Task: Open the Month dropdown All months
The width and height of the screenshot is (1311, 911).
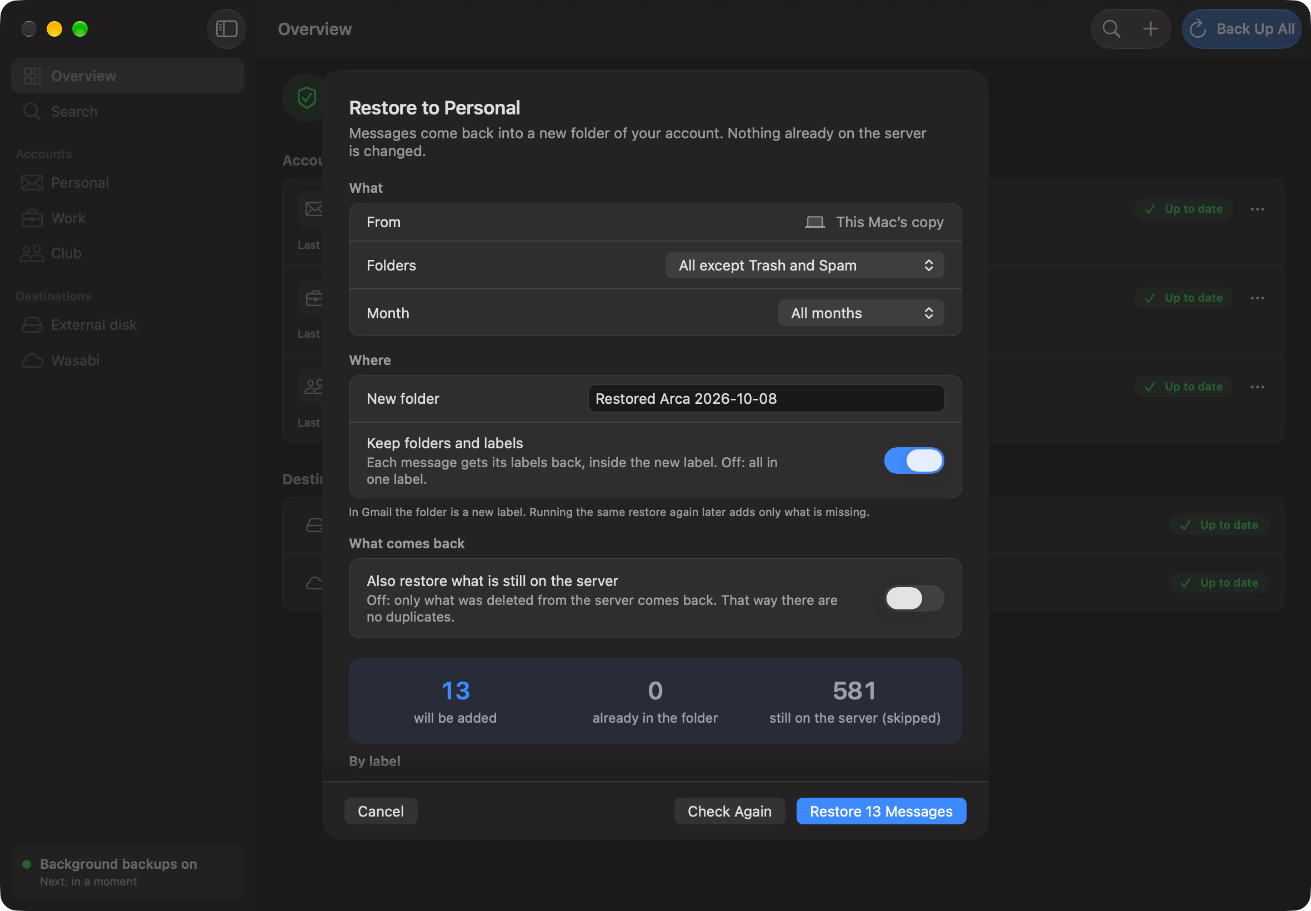Action: [x=860, y=313]
